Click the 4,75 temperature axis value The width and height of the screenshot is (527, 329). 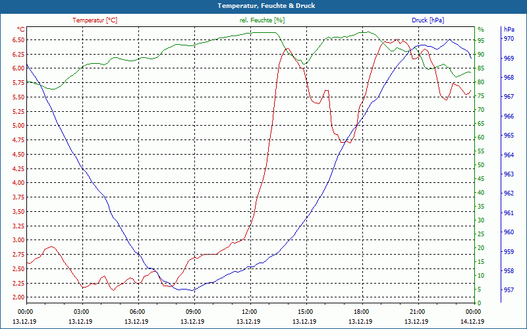tap(18, 140)
